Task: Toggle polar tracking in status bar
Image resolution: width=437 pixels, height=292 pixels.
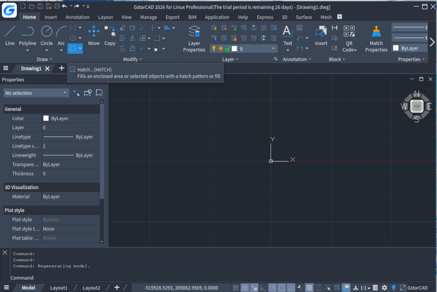Action: pos(272,288)
